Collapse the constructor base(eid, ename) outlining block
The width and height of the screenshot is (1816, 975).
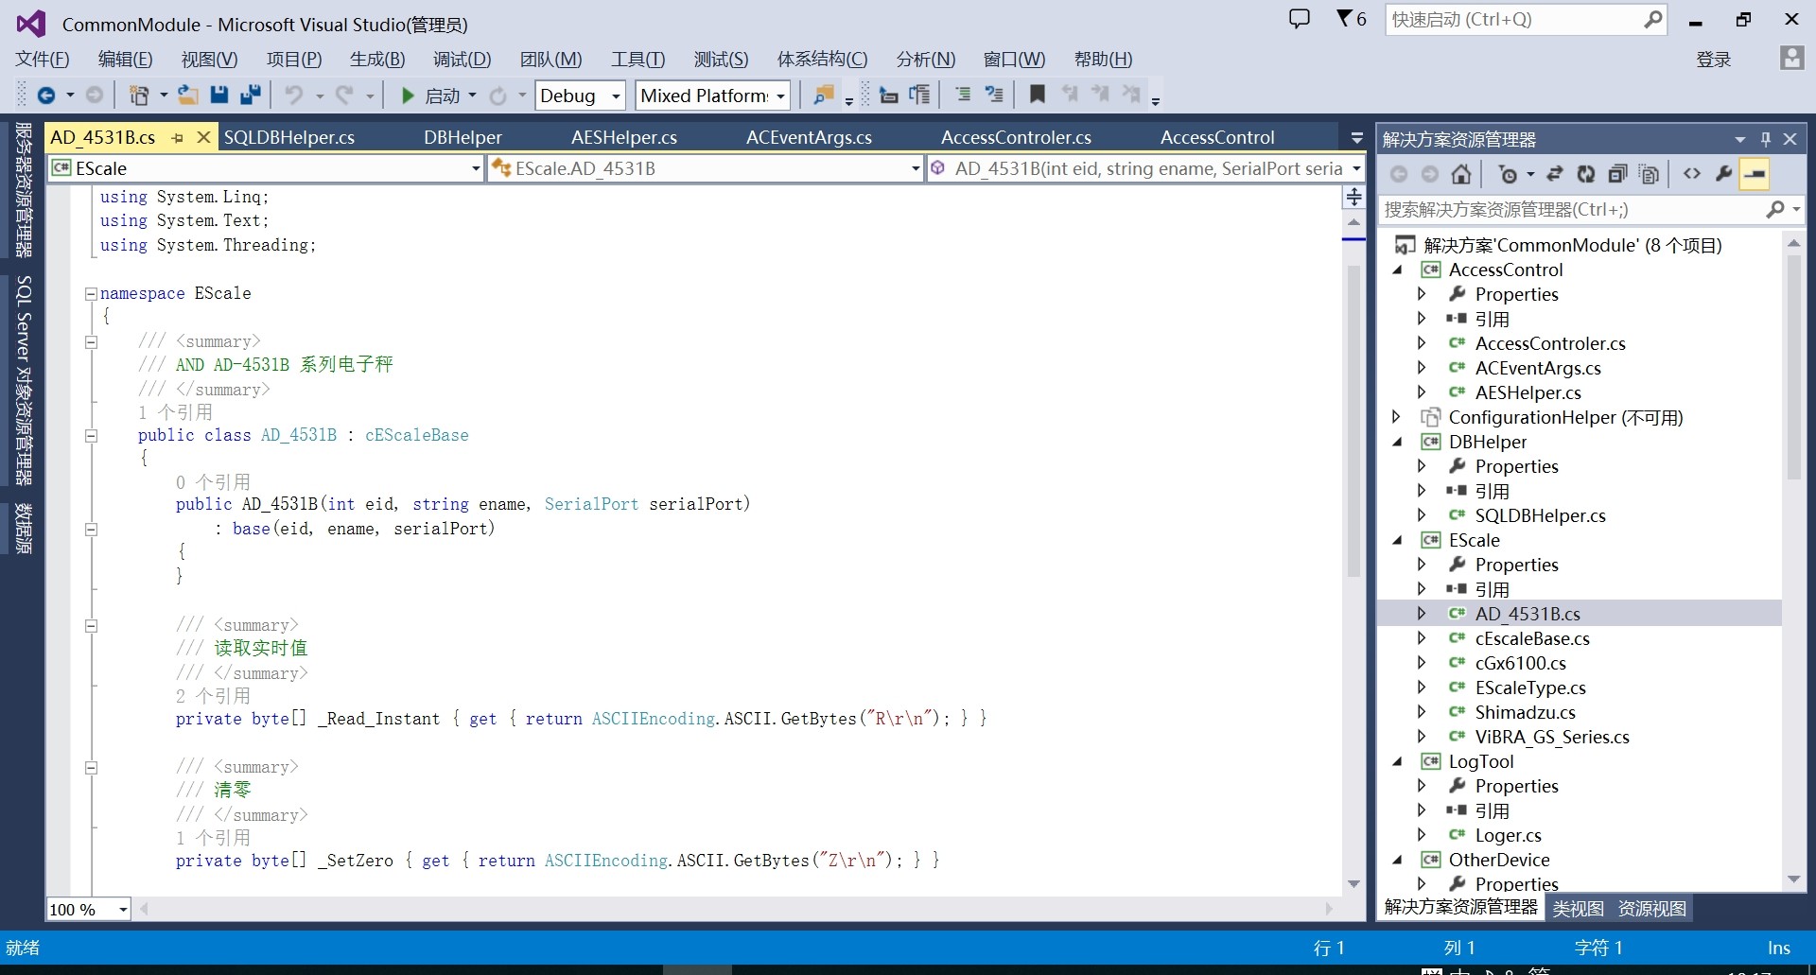(91, 530)
